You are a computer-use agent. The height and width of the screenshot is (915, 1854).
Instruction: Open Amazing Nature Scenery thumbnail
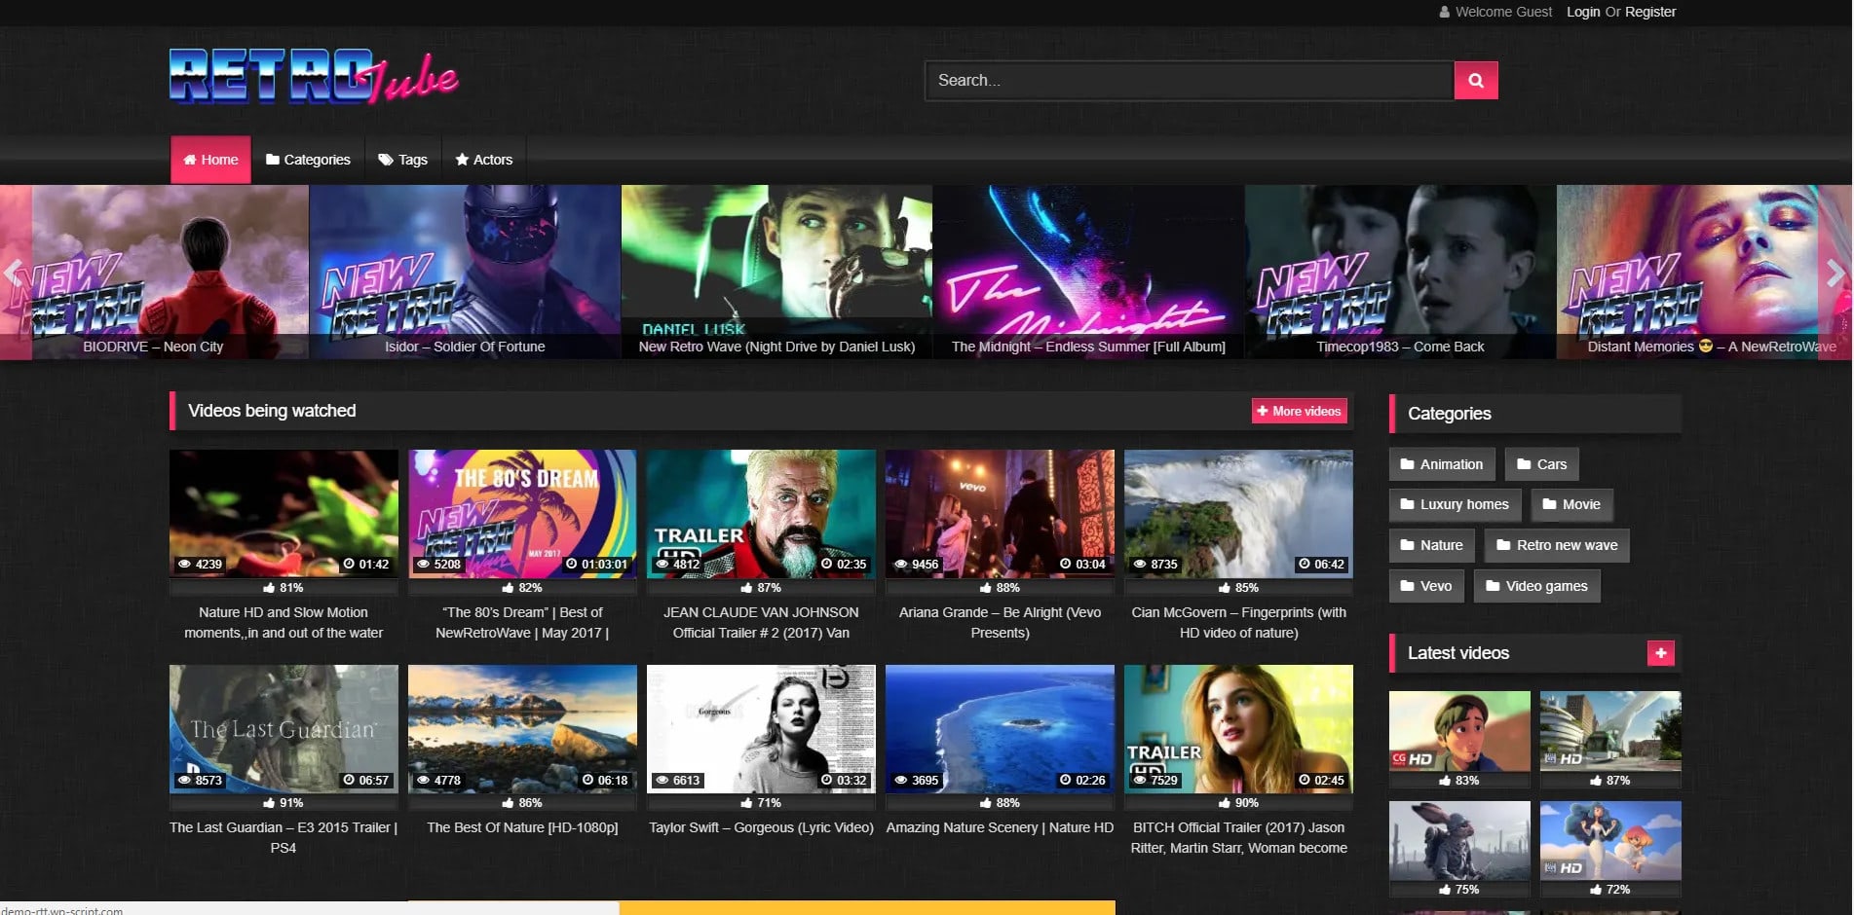coord(1000,729)
